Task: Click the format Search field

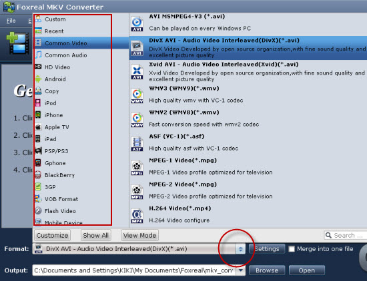Action: click(x=346, y=236)
